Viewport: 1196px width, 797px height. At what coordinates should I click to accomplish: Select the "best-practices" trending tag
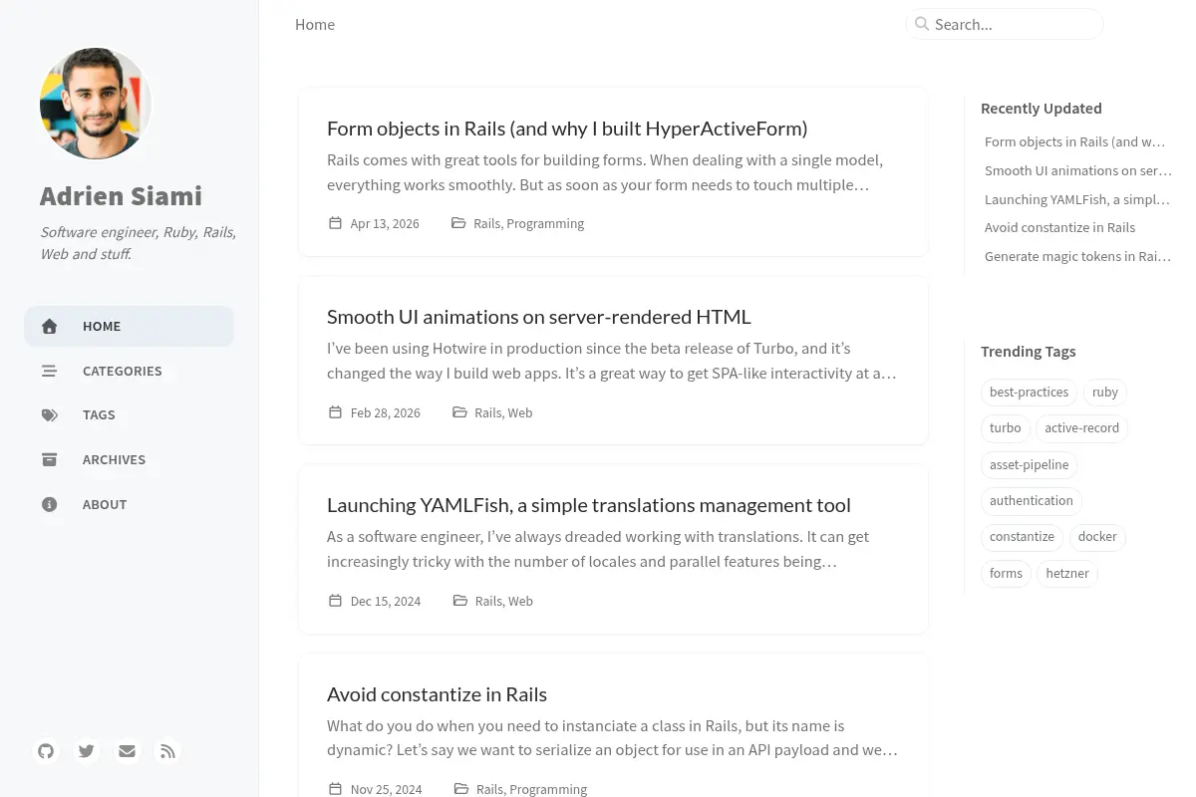pos(1029,393)
